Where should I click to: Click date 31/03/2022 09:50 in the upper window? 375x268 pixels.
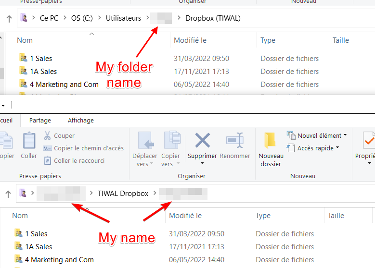click(201, 59)
